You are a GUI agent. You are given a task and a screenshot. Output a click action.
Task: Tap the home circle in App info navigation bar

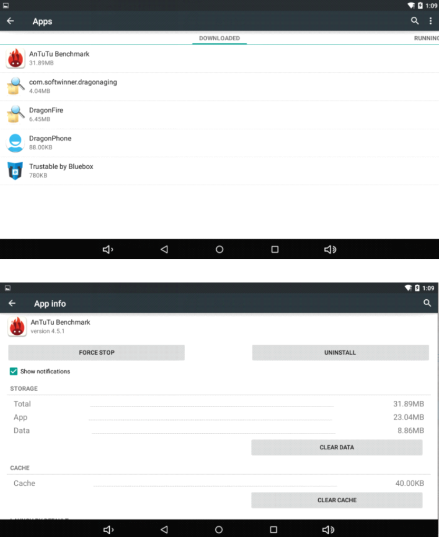point(219,530)
